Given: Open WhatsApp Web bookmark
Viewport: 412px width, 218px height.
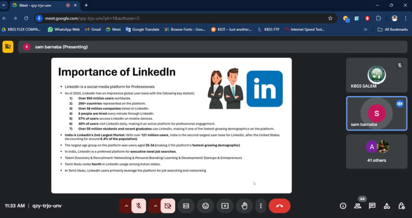Looking at the screenshot, I should (64, 29).
